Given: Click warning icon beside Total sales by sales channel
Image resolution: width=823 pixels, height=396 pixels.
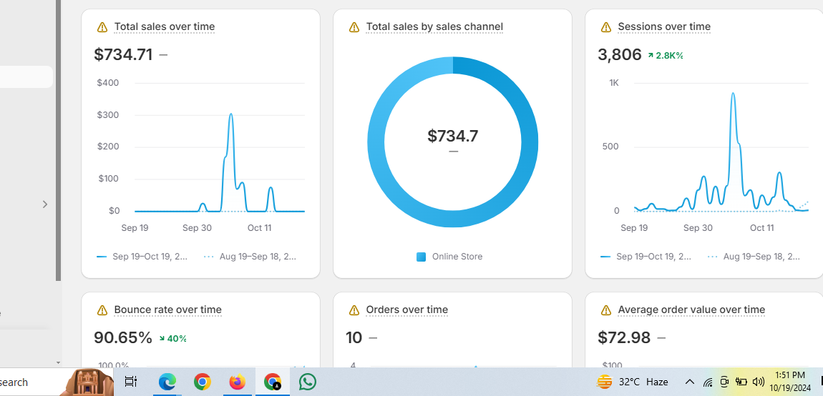Looking at the screenshot, I should (354, 27).
